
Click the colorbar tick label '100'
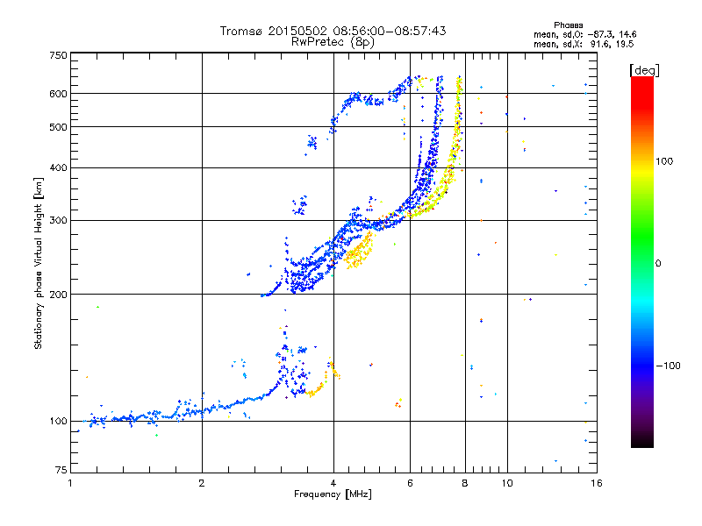(x=664, y=161)
